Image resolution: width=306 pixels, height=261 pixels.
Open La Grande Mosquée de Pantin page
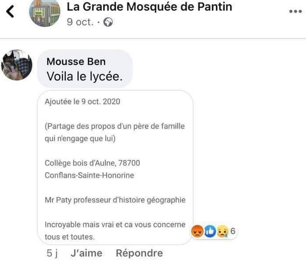(149, 7)
